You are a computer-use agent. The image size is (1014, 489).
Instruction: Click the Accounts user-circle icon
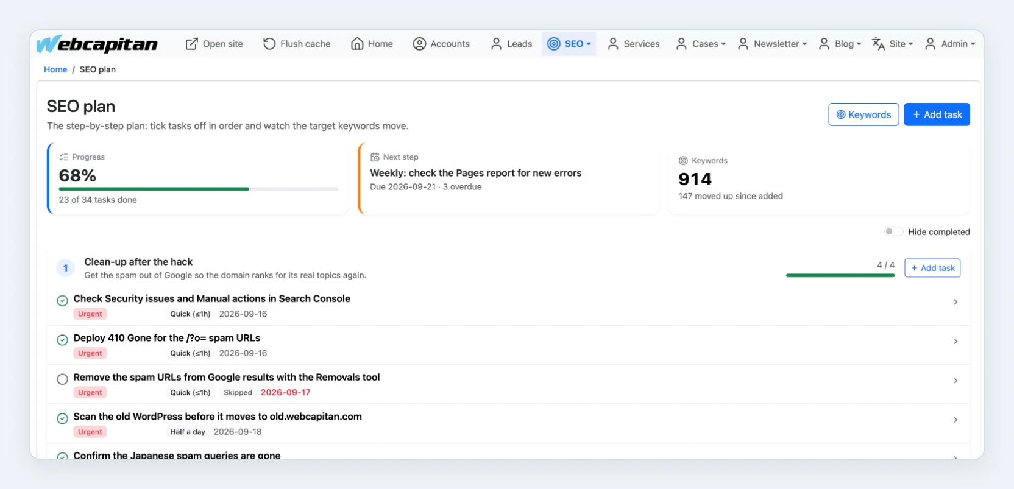pyautogui.click(x=419, y=44)
